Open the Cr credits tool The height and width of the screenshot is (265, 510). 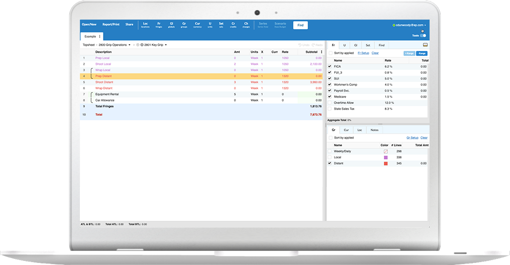point(233,25)
